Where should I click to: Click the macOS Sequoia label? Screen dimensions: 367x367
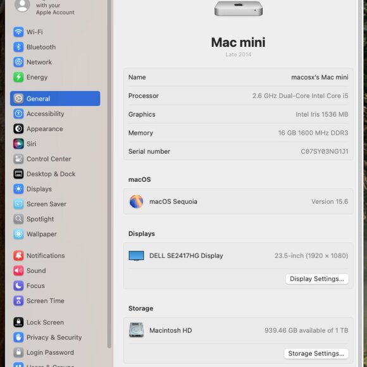(x=173, y=201)
